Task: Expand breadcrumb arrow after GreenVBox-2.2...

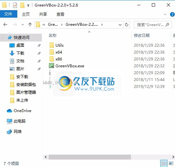Action: click(x=102, y=25)
